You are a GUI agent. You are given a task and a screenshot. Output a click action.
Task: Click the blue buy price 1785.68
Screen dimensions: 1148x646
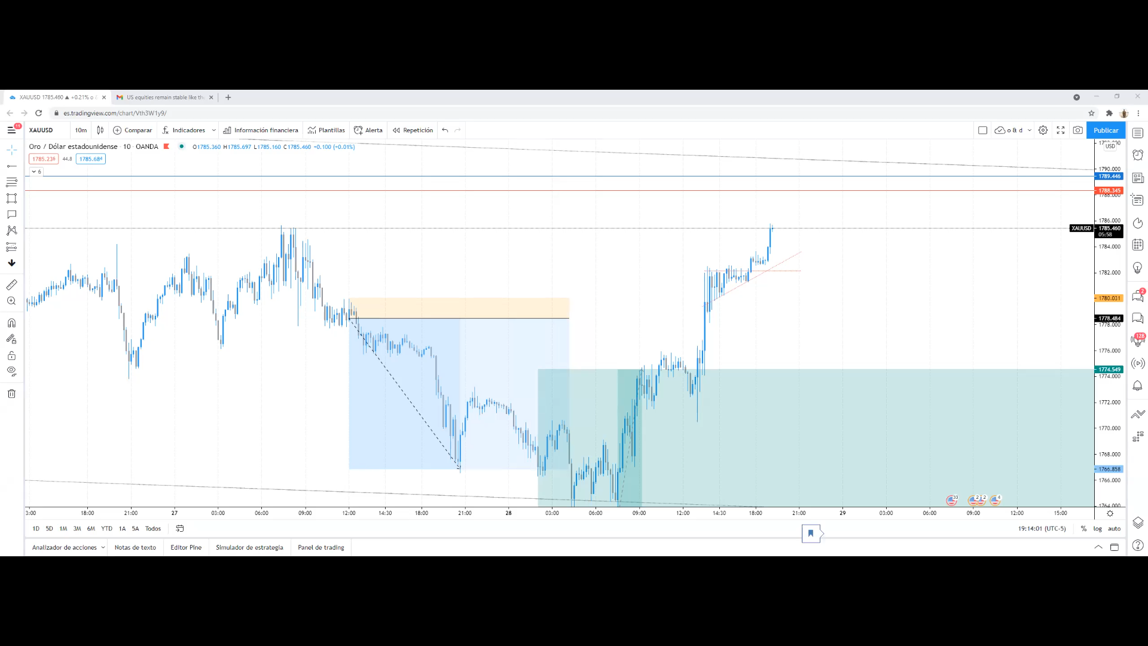click(91, 159)
